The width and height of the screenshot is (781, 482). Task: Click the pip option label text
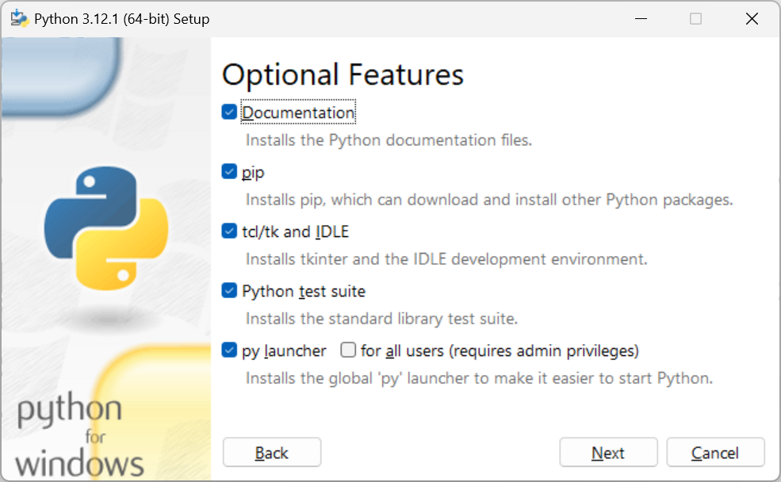coord(253,172)
